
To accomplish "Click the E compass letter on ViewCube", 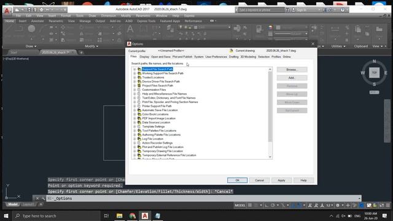I will click(x=386, y=72).
